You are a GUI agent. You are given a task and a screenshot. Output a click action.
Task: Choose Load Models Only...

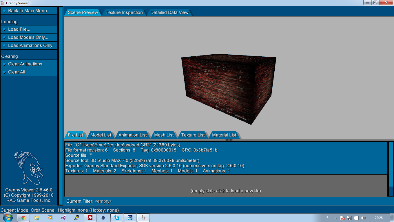29,37
